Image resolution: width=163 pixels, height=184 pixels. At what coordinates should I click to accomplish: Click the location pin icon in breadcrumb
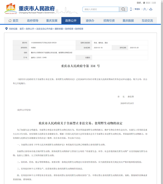coord(7,29)
